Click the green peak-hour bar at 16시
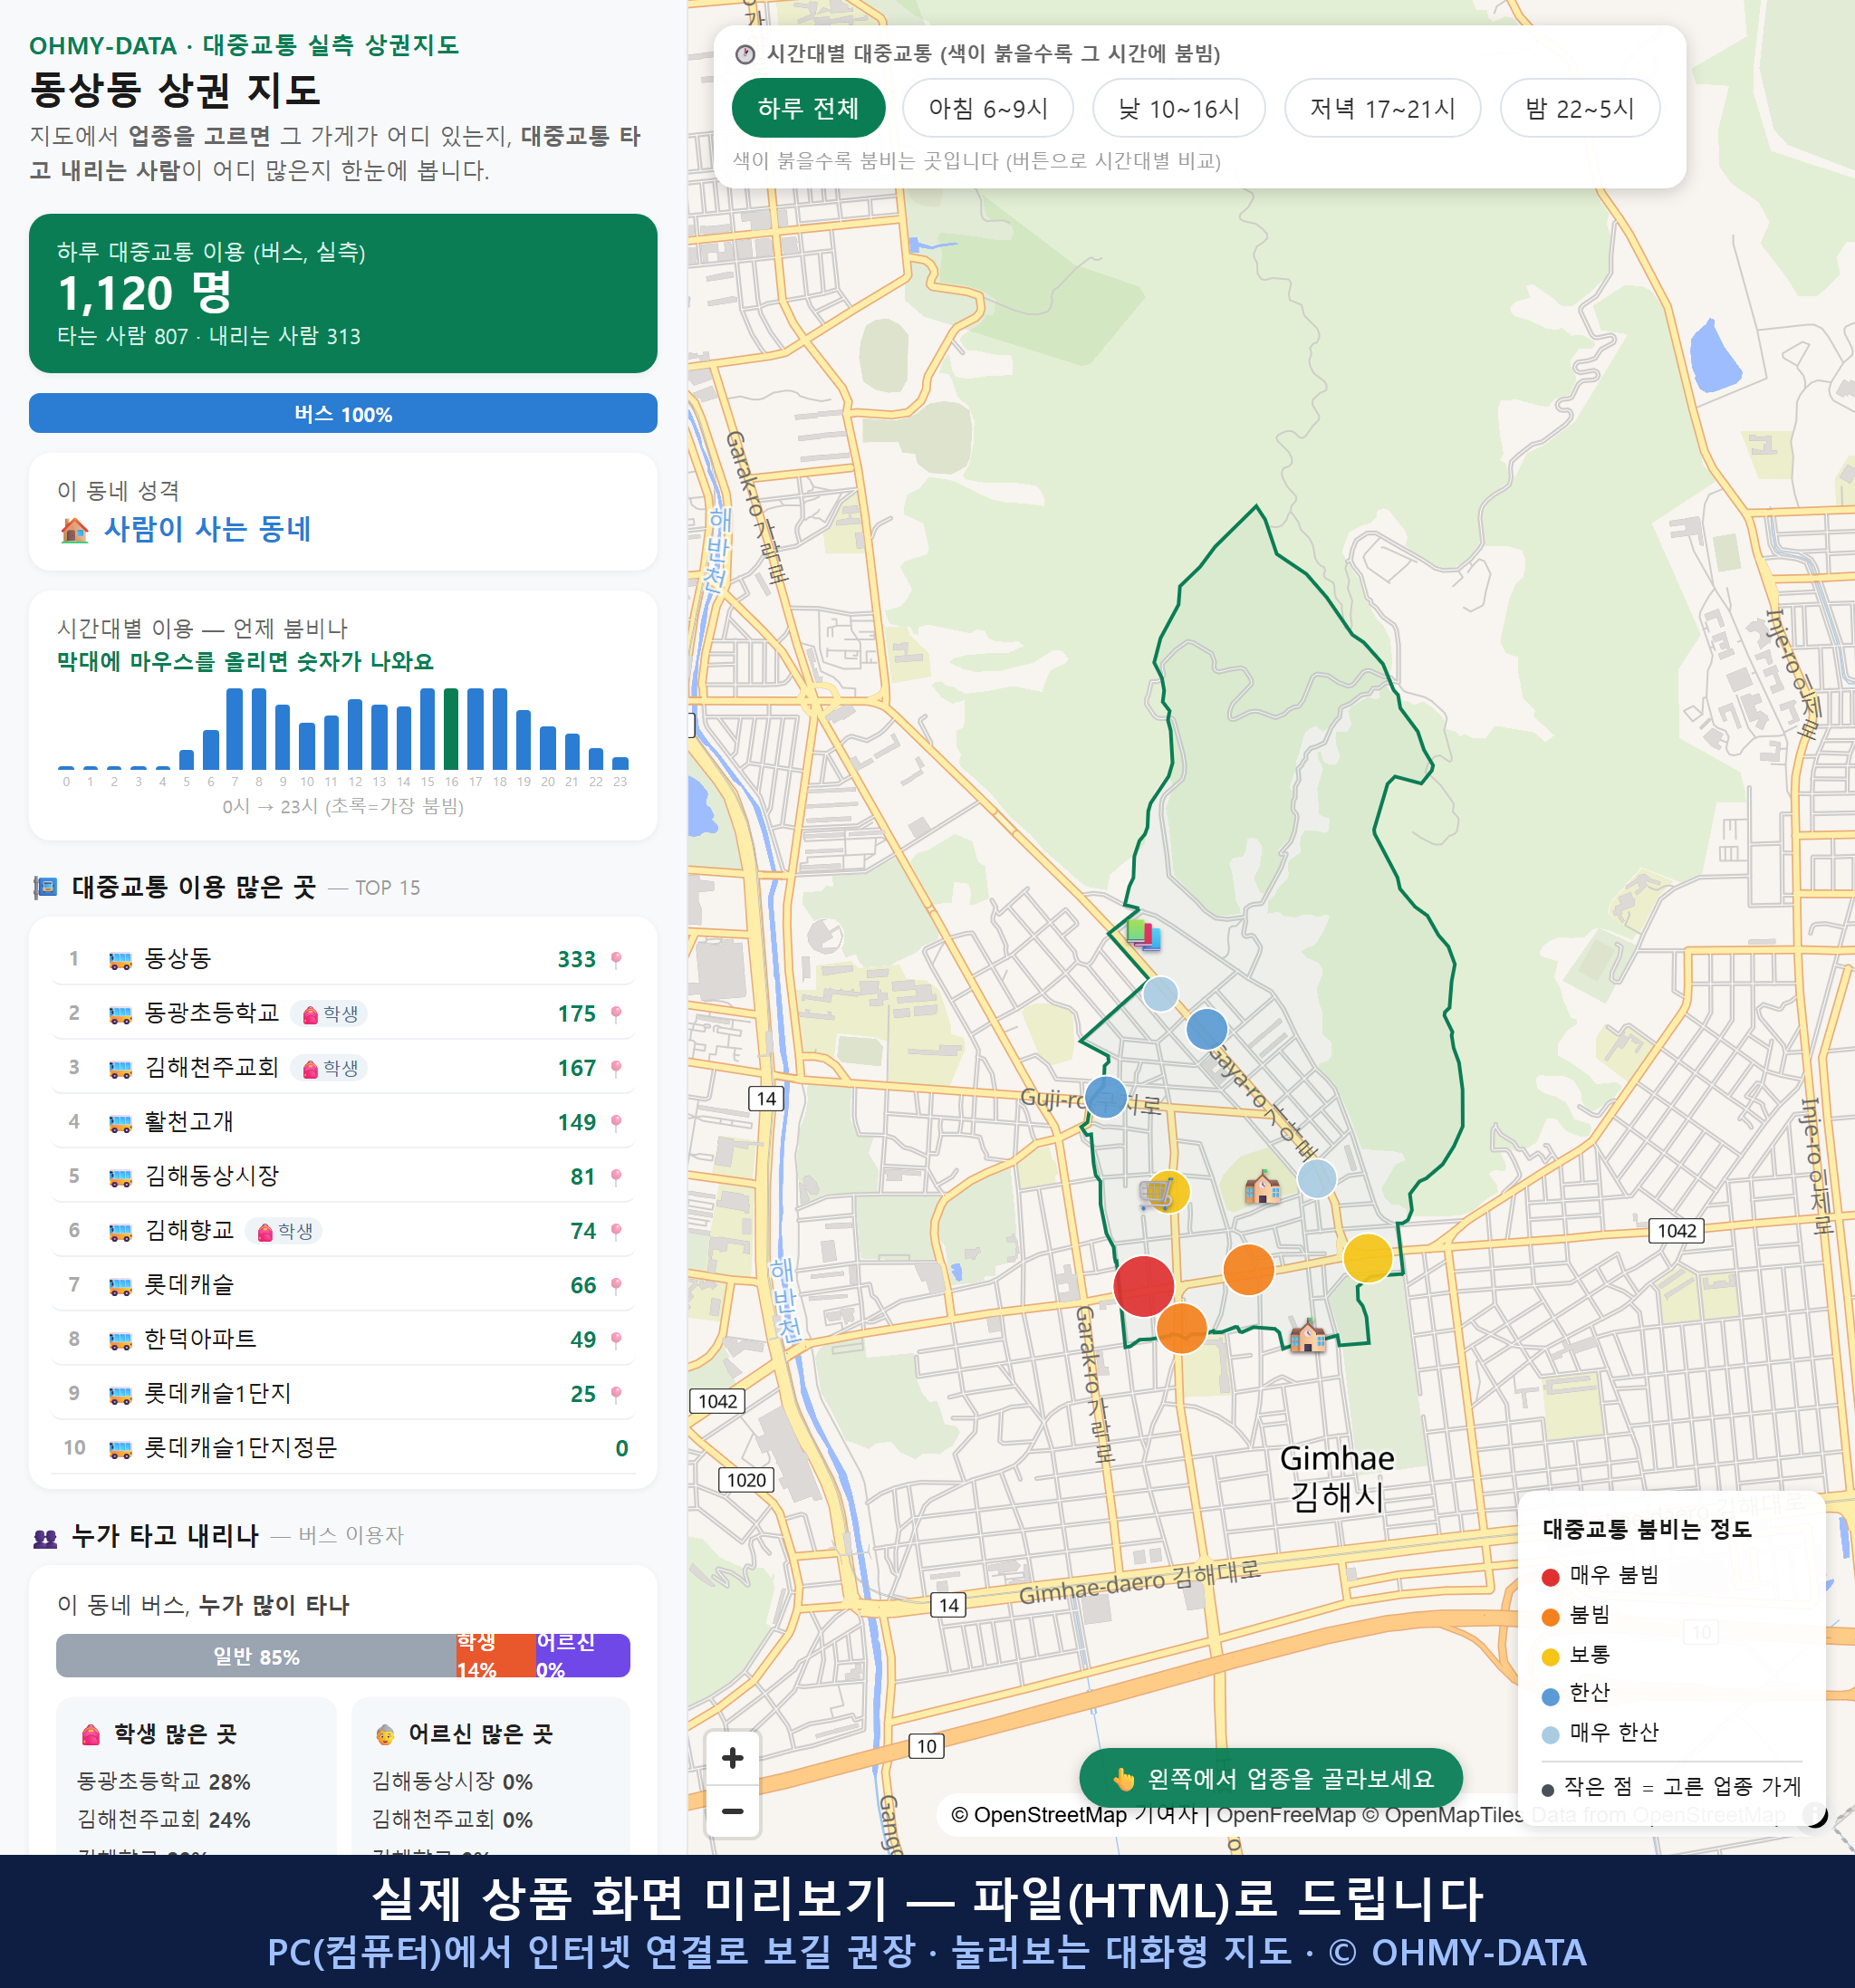 click(x=451, y=728)
